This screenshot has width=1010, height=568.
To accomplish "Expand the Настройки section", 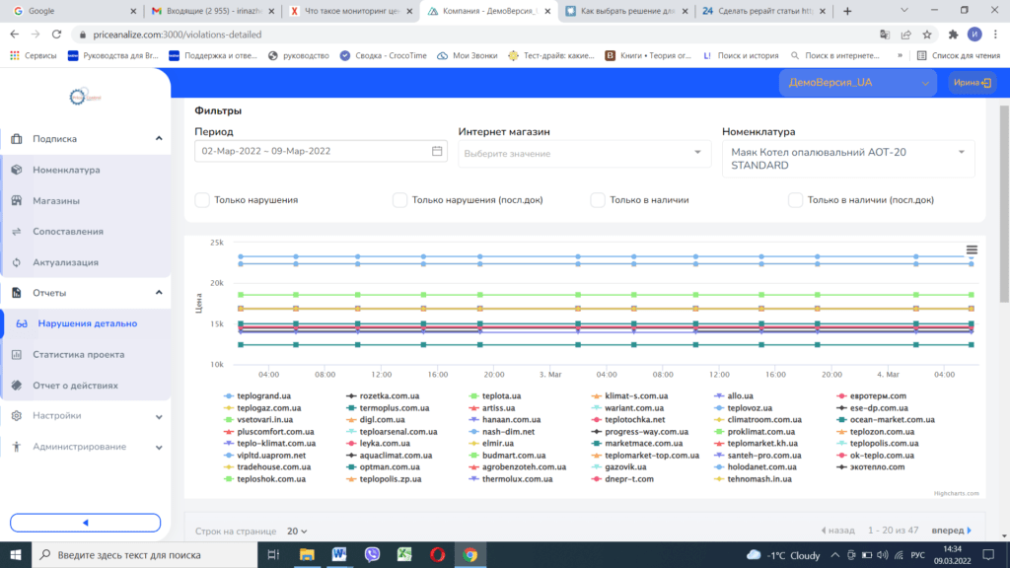I will pyautogui.click(x=86, y=415).
